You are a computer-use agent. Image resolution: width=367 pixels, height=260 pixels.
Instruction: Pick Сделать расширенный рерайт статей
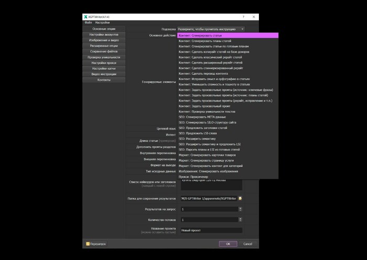click(x=228, y=63)
